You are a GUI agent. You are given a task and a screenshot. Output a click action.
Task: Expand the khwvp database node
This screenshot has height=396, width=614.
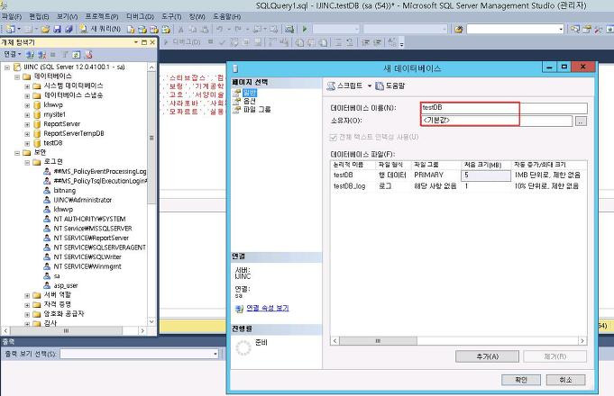pos(27,105)
